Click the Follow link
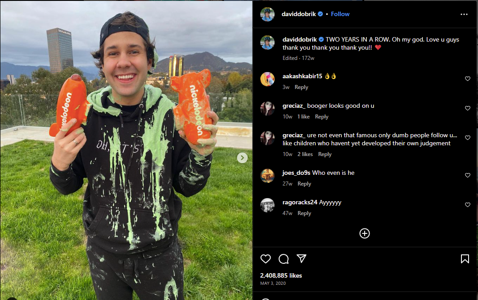478x300 pixels. click(x=340, y=14)
